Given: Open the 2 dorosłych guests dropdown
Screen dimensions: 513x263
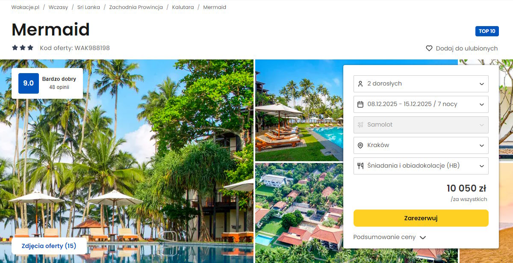Looking at the screenshot, I should coord(421,84).
